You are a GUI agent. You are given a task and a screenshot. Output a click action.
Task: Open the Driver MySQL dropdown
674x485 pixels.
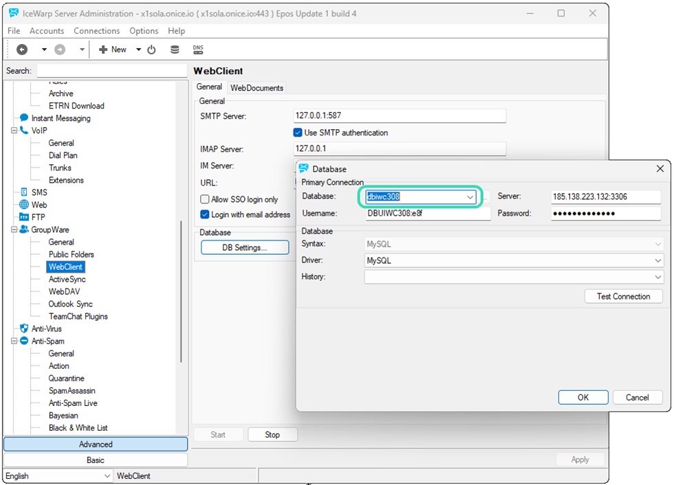tap(657, 260)
